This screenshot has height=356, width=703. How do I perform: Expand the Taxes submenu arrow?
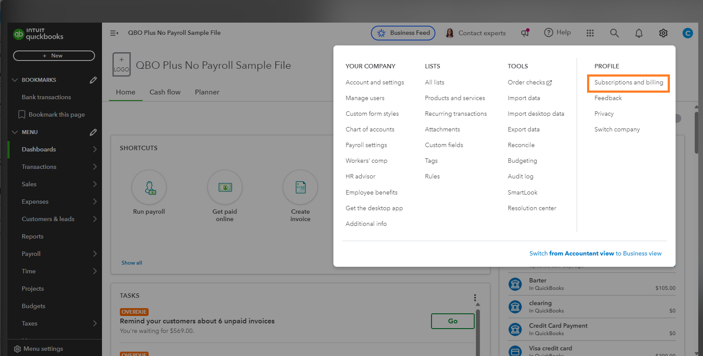95,323
